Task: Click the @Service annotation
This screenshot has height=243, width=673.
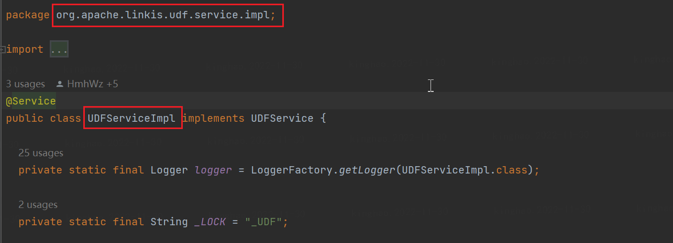Action: [x=31, y=101]
